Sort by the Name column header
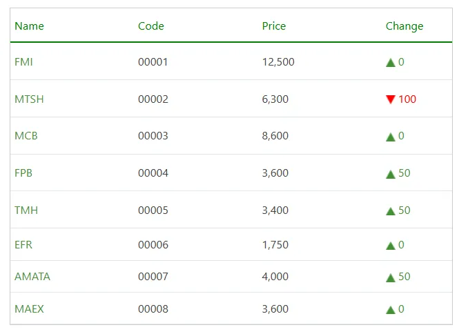 (x=29, y=26)
